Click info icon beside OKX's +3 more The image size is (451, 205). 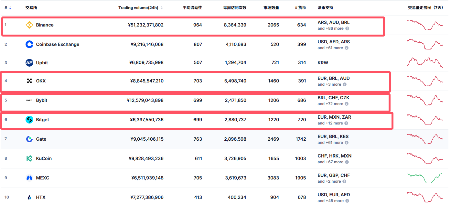(x=345, y=84)
